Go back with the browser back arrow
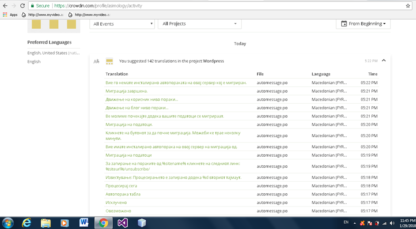This screenshot has width=416, height=229. 5,6
